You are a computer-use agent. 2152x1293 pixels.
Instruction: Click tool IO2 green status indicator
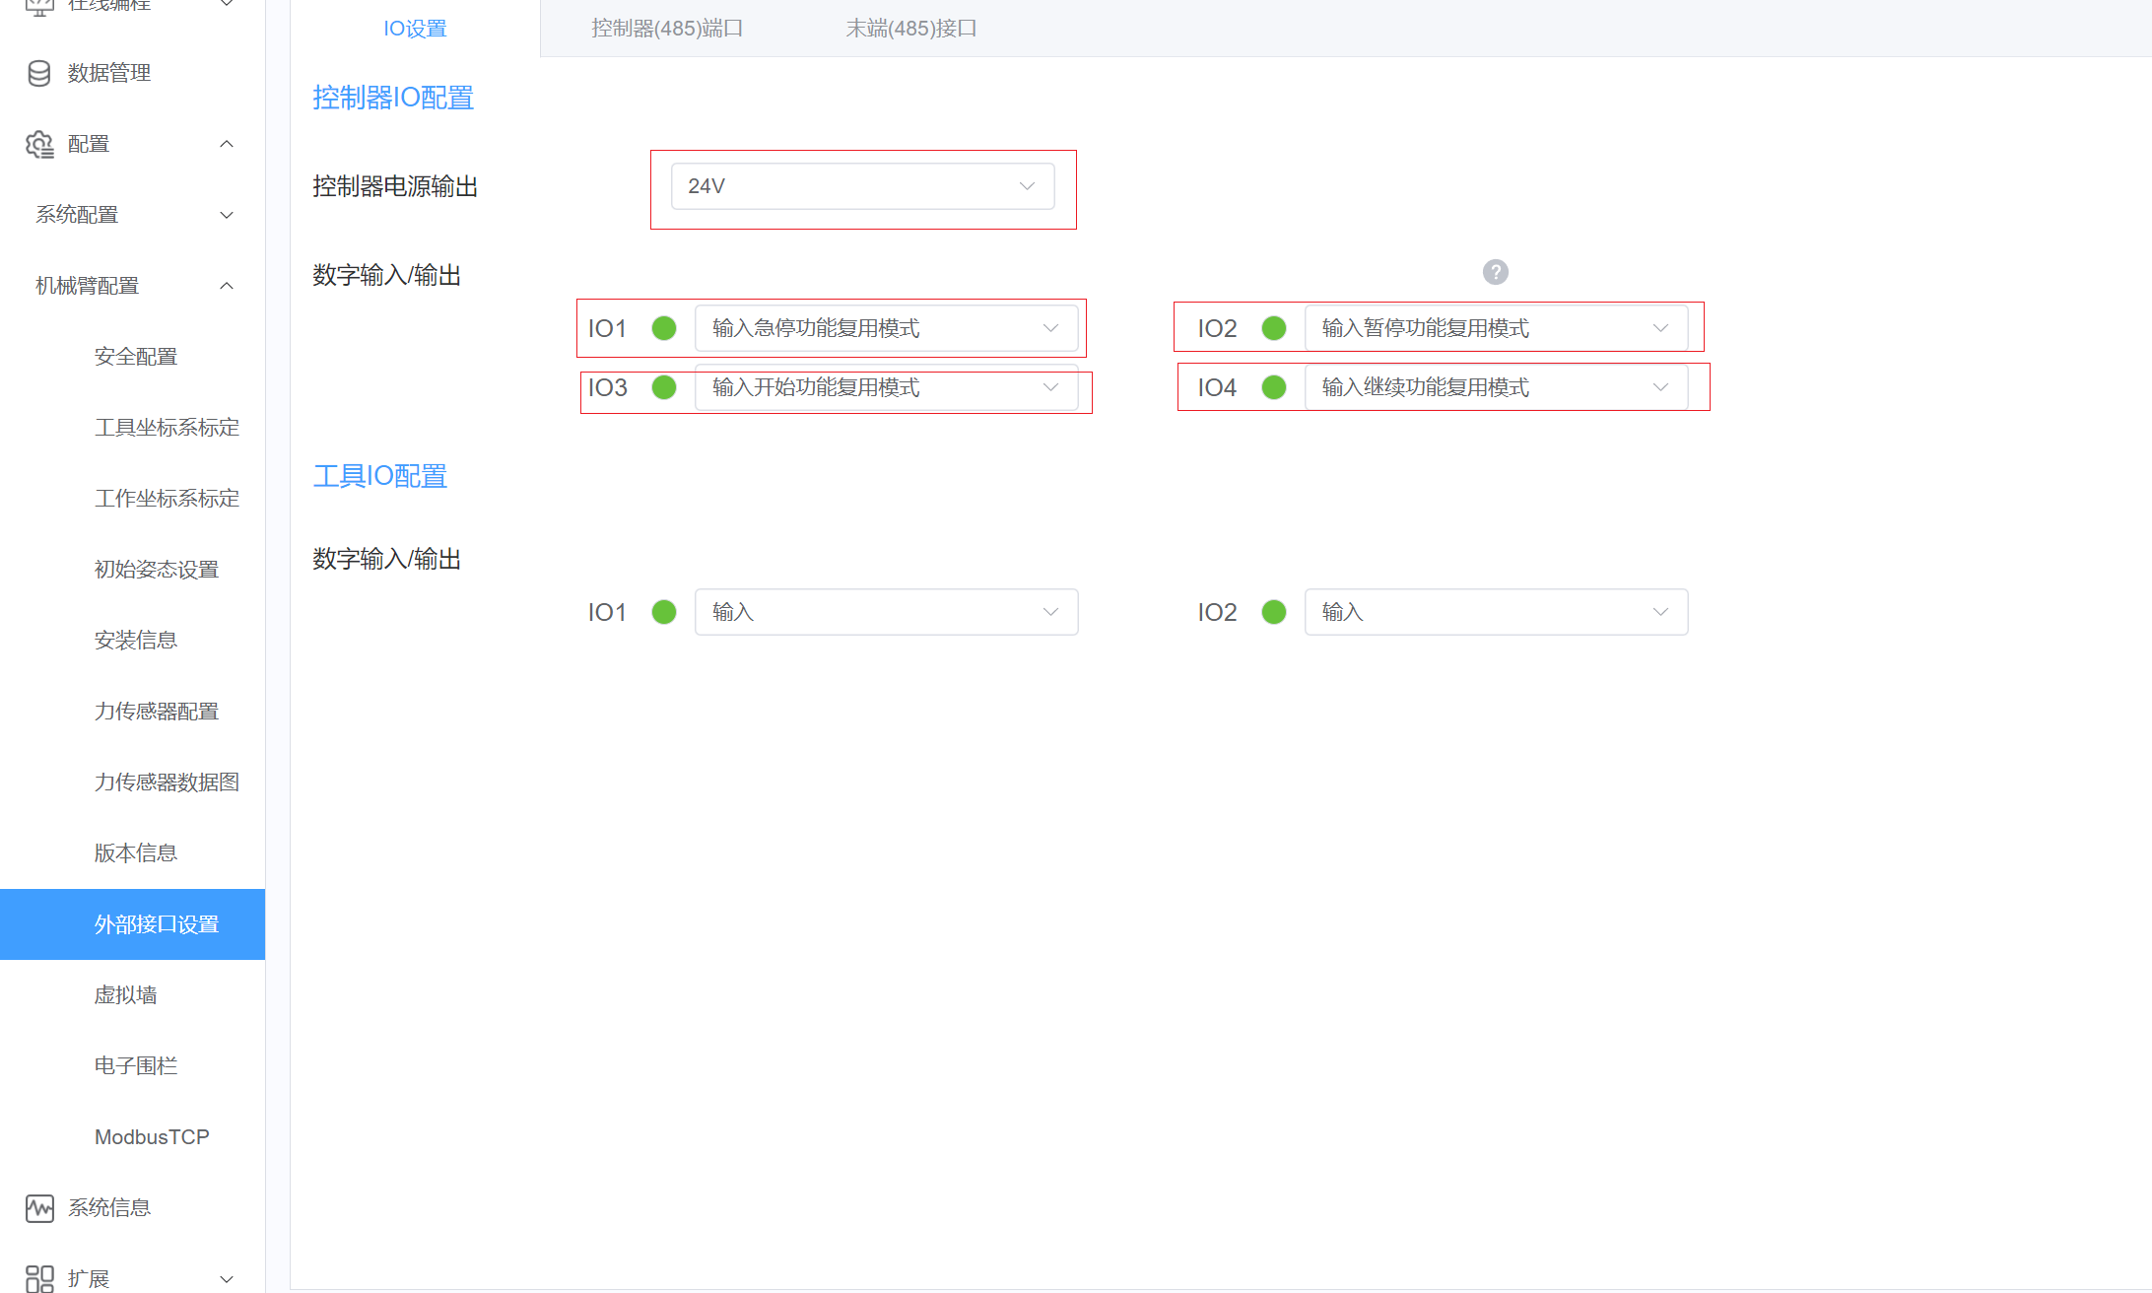tap(1274, 612)
